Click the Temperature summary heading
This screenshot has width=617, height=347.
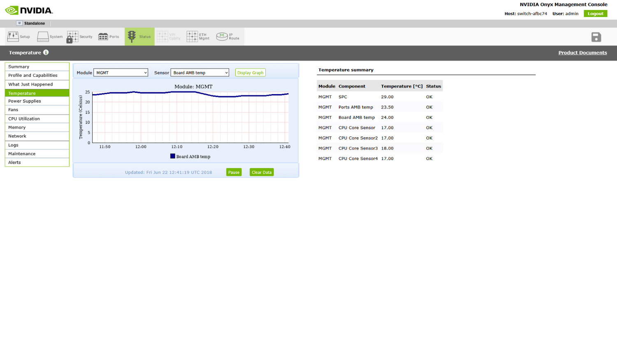point(346,70)
